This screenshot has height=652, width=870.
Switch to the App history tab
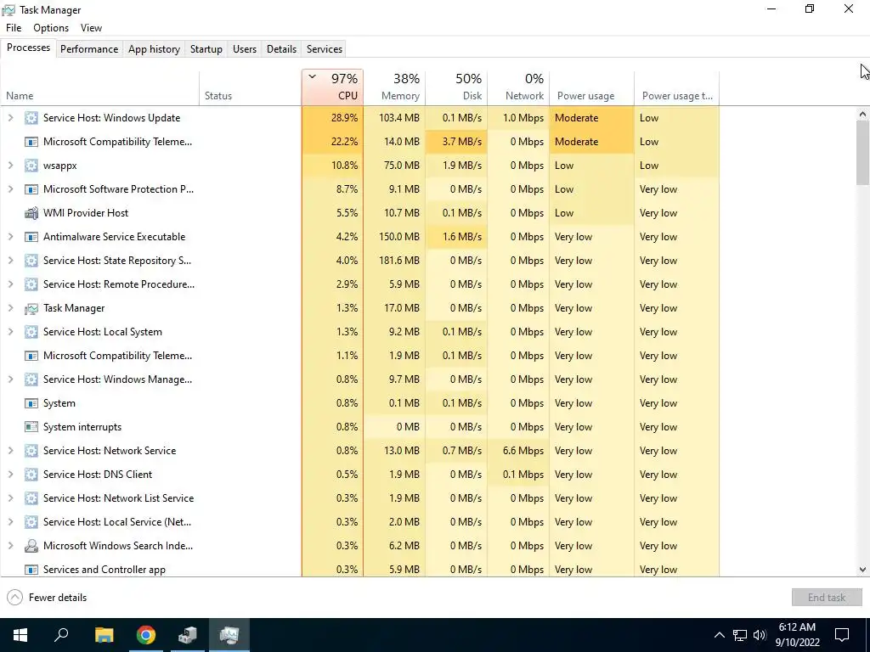tap(155, 48)
